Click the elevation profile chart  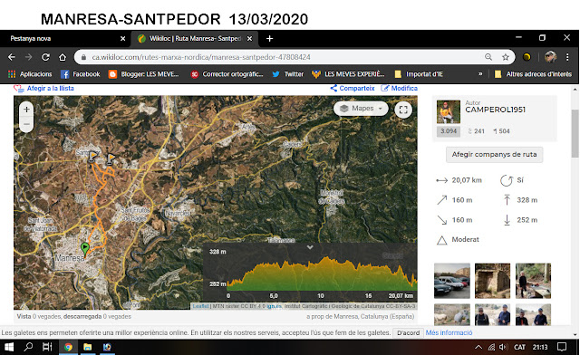(322, 273)
